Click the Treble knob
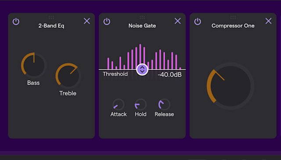 [x=68, y=76]
